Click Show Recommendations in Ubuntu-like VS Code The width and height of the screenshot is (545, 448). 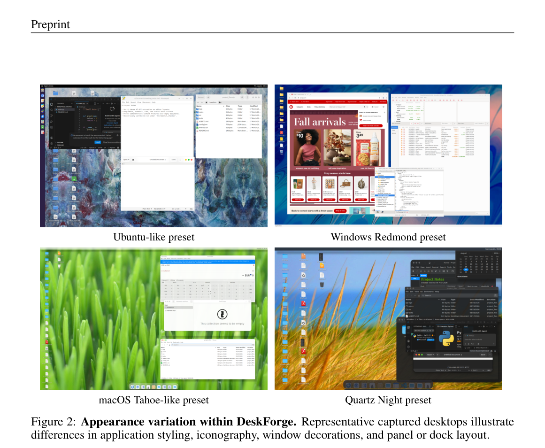[112, 142]
